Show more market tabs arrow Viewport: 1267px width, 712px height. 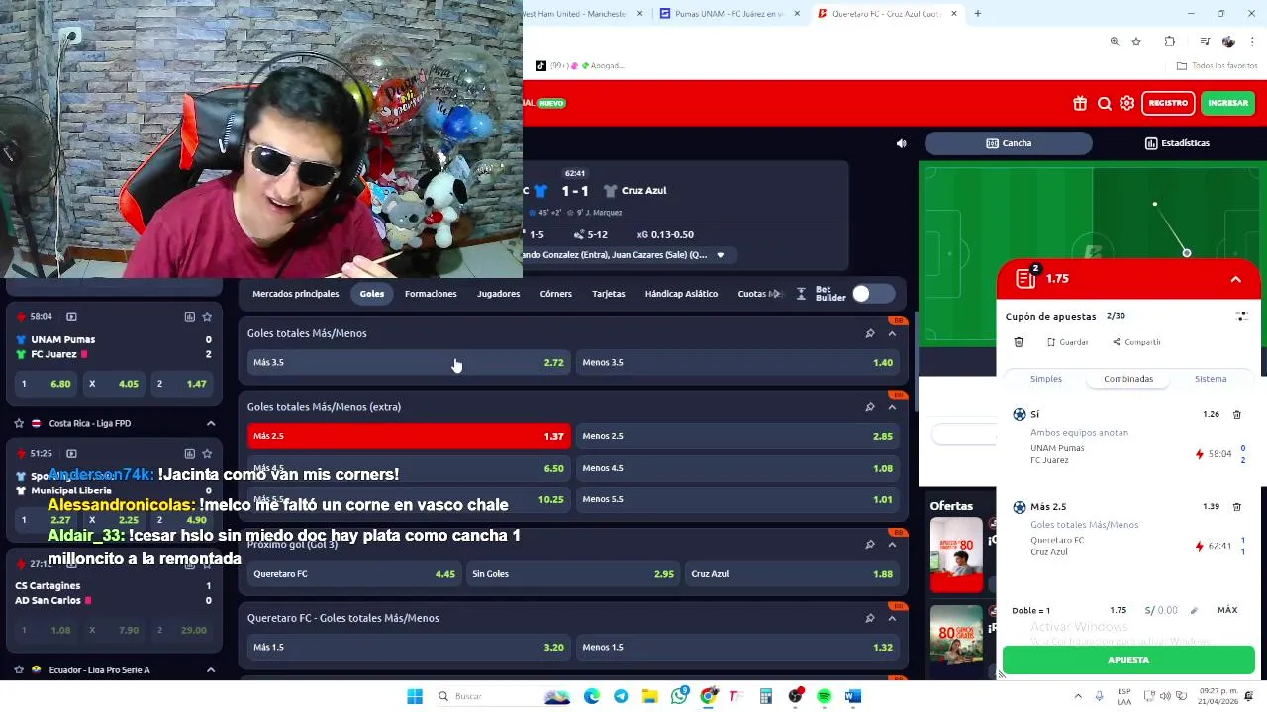point(775,294)
